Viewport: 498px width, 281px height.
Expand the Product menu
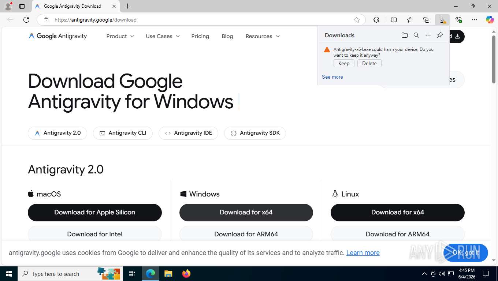point(120,36)
